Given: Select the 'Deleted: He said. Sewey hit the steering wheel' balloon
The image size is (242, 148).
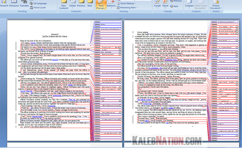Looking at the screenshot, I should (x=108, y=29).
